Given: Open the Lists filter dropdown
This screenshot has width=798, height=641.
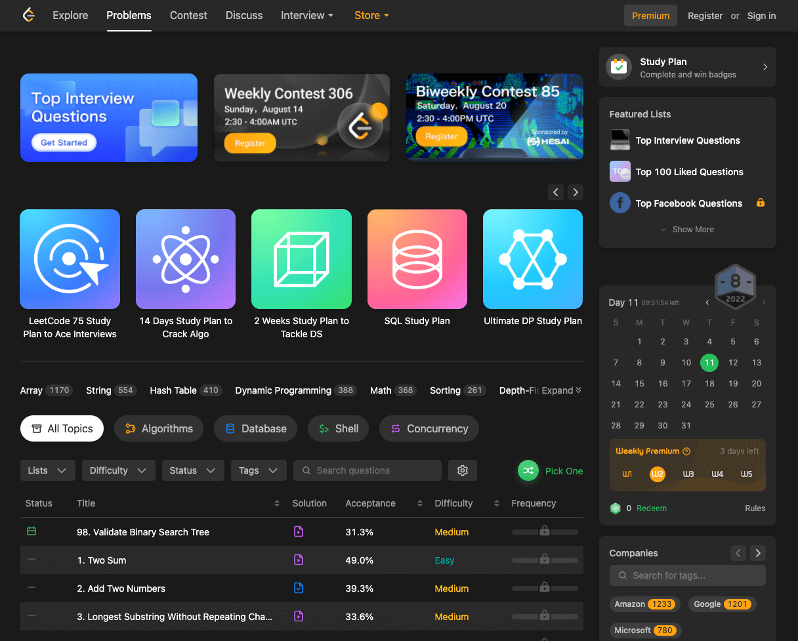Looking at the screenshot, I should 48,470.
